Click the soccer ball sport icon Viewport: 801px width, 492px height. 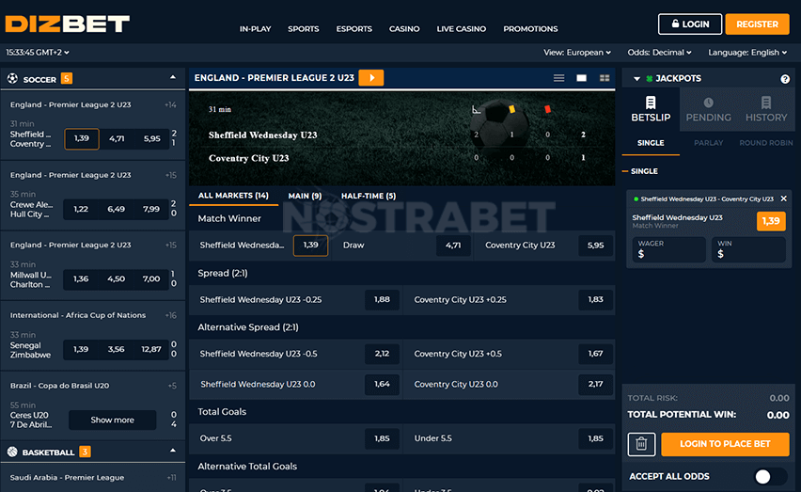(12, 79)
